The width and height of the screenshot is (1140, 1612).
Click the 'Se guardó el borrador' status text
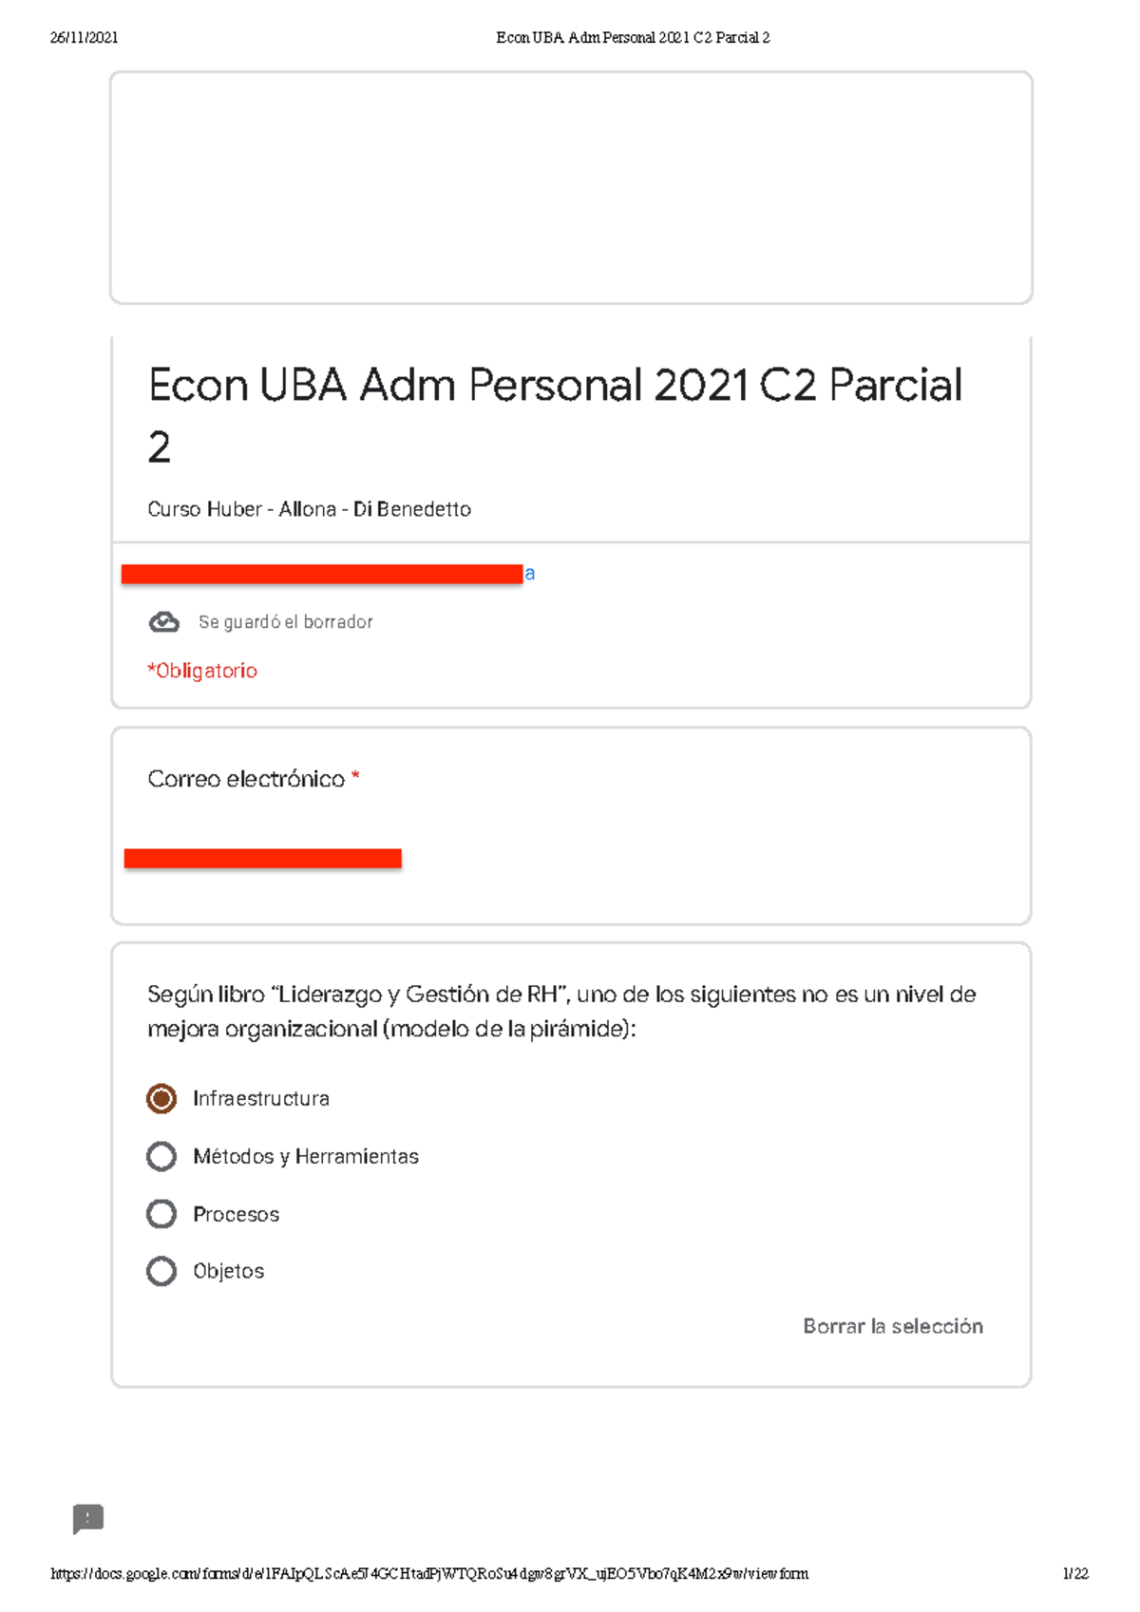[x=285, y=622]
